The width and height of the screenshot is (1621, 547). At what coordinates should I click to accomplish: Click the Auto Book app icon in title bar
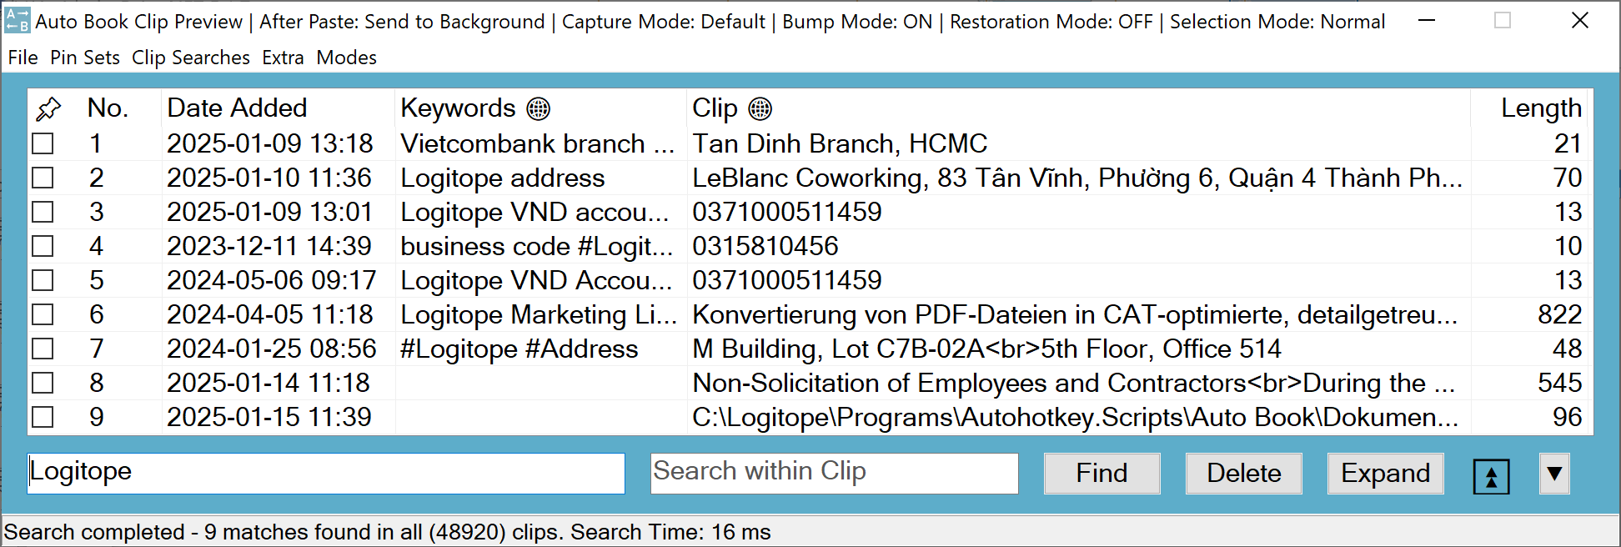17,21
